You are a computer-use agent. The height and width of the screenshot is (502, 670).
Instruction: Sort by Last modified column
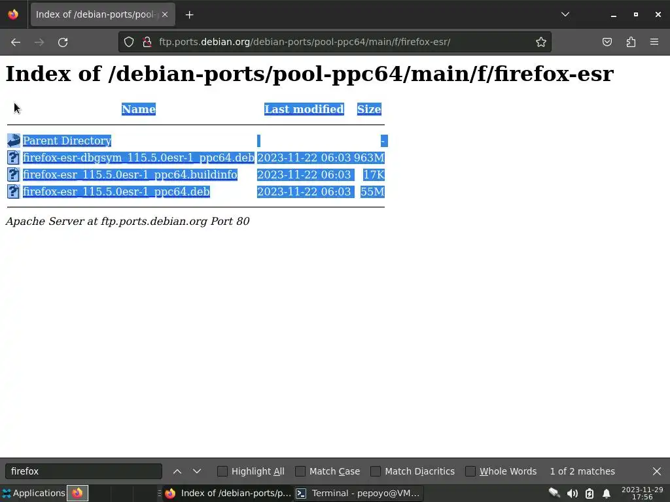point(304,109)
